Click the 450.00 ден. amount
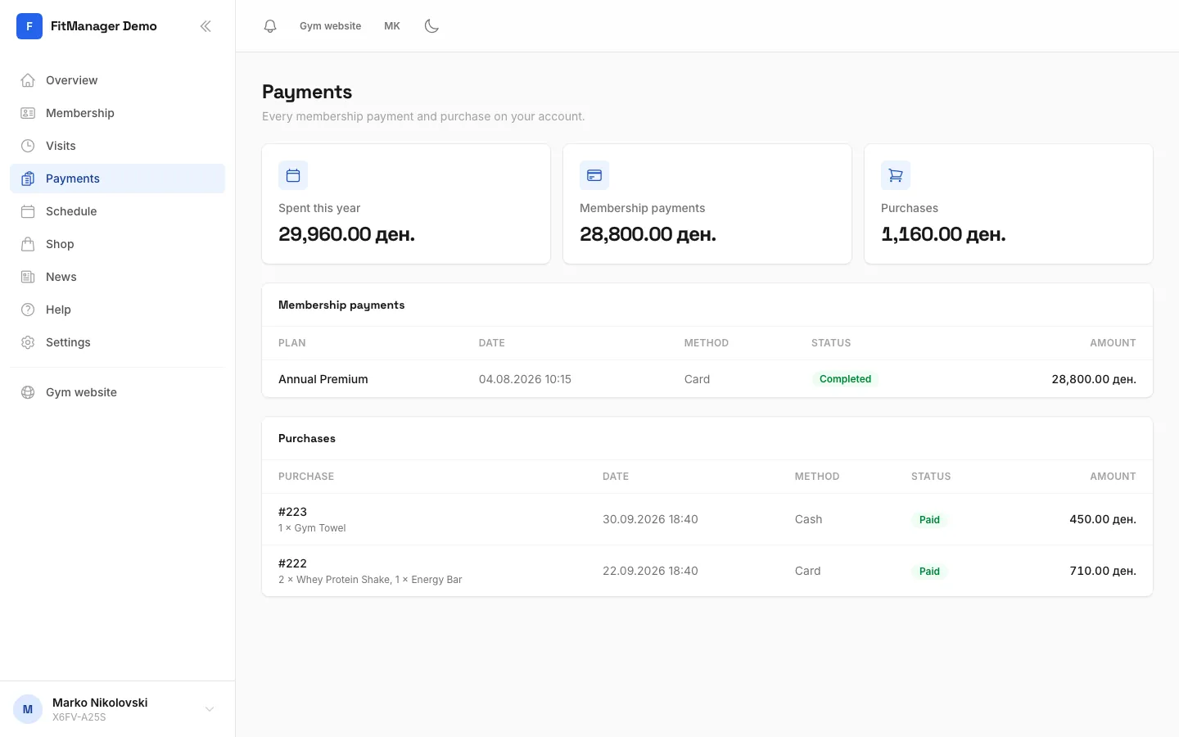This screenshot has width=1179, height=737. tap(1103, 519)
